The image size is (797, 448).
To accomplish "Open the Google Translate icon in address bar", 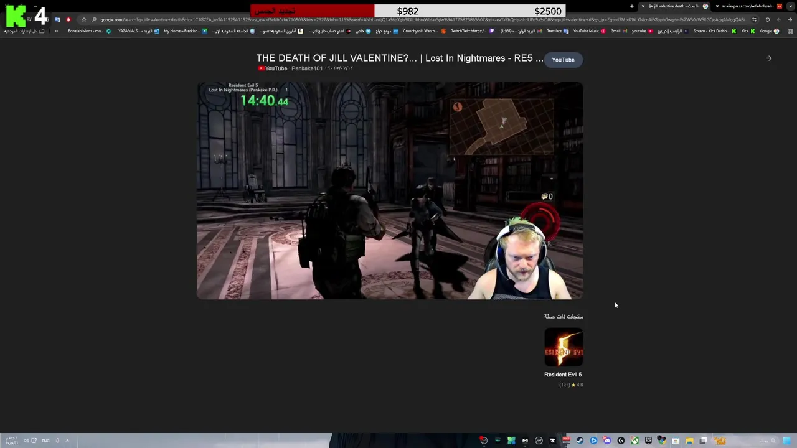I will (57, 20).
